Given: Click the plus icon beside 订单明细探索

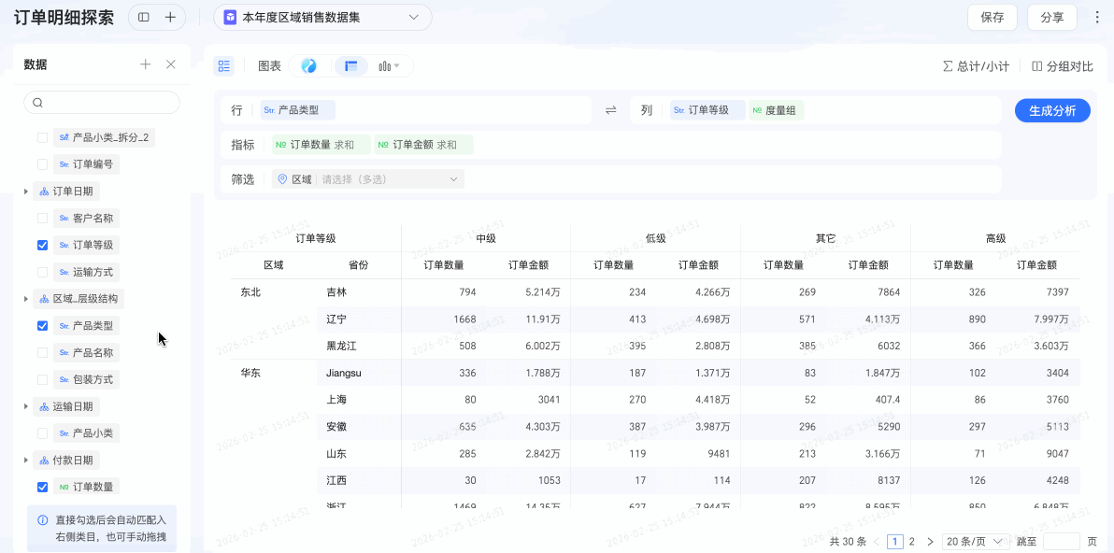Looking at the screenshot, I should coord(170,17).
